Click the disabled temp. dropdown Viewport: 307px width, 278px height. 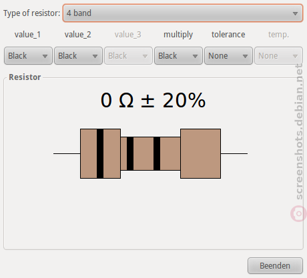click(x=278, y=56)
